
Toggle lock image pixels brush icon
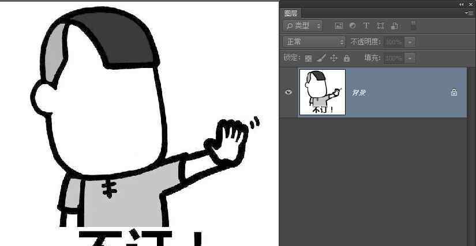click(321, 58)
